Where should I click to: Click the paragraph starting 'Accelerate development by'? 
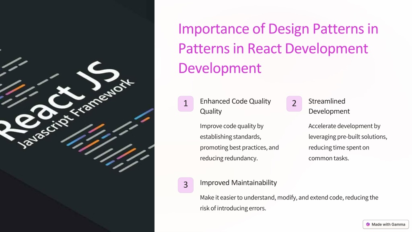(348, 142)
